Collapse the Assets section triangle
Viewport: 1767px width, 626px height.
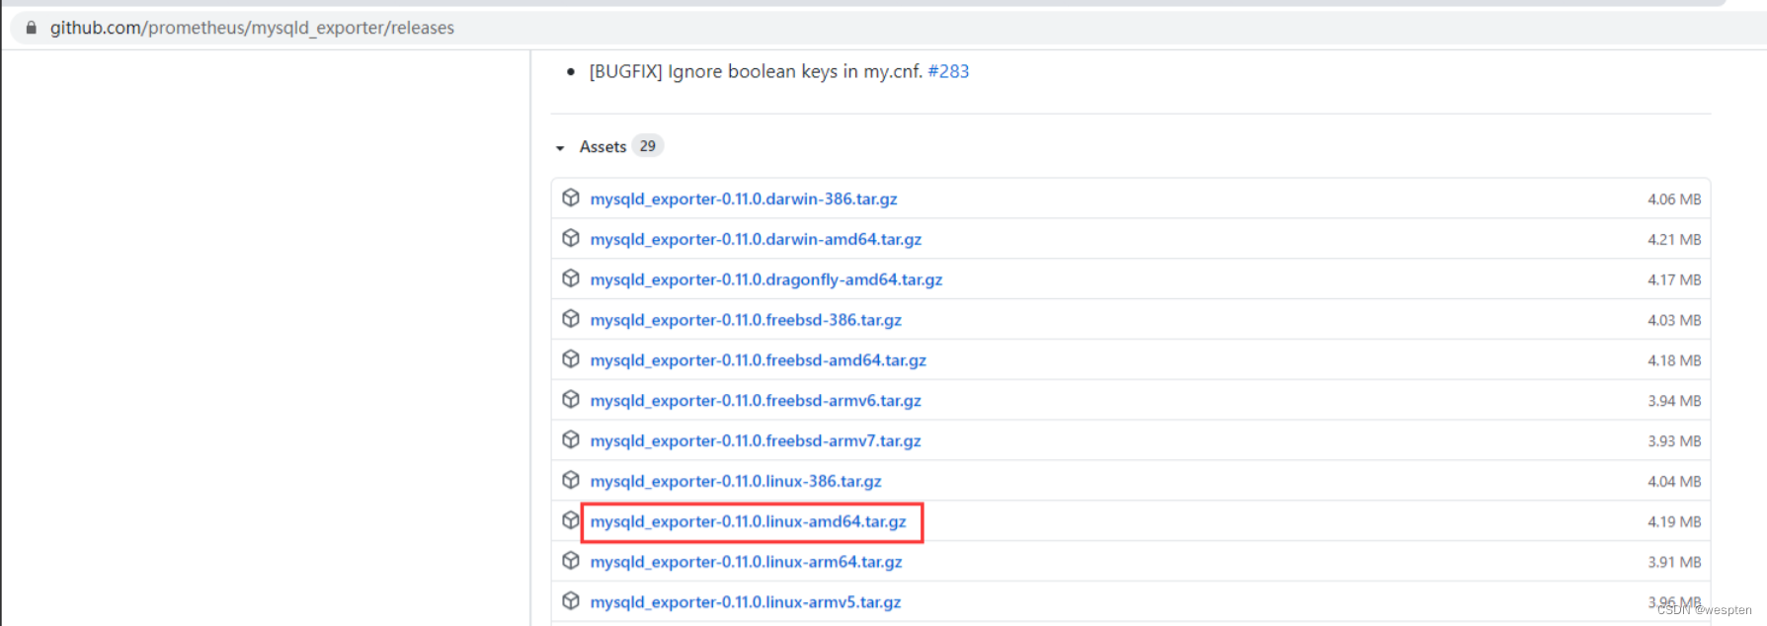pos(560,147)
